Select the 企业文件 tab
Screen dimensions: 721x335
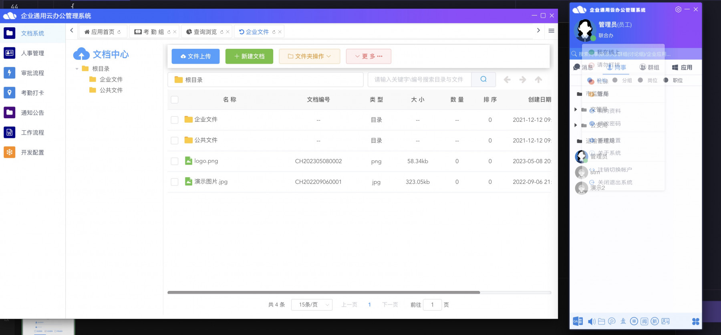tap(258, 32)
